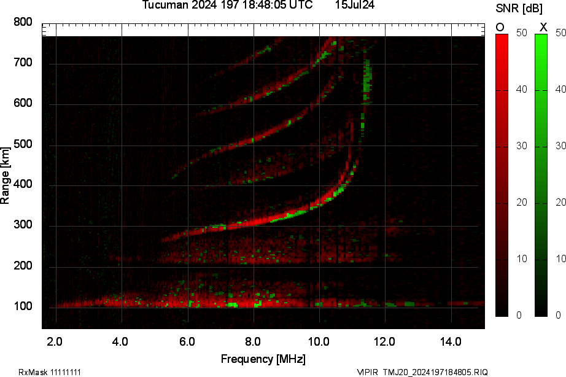Click the RxMask 11111111 text
The width and height of the screenshot is (566, 377).
[50, 372]
